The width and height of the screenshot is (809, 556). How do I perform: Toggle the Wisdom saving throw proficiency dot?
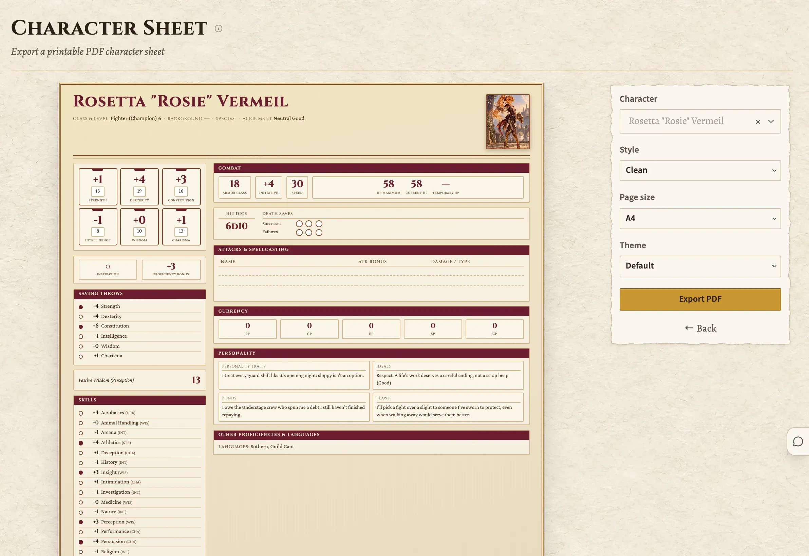[81, 346]
